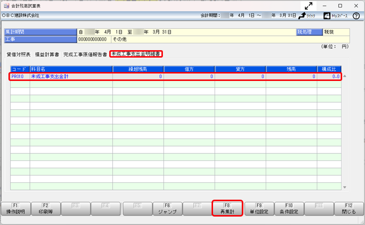Click the 科目名 column header
365x225 pixels.
pos(71,69)
